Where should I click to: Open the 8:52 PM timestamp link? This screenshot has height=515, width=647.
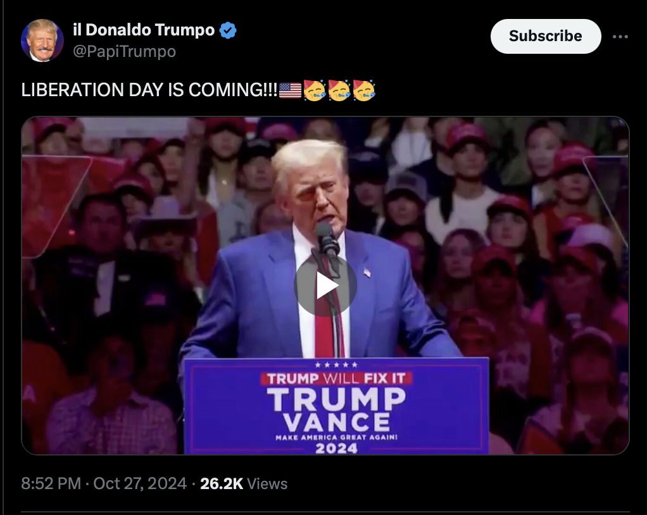51,483
